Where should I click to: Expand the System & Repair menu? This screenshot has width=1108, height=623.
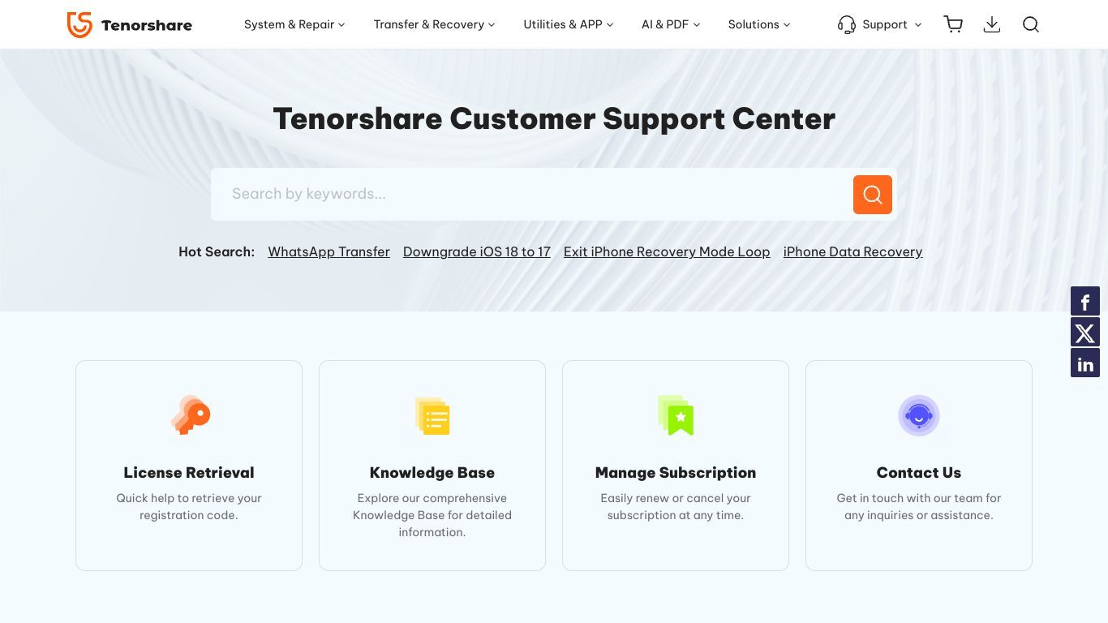click(294, 24)
